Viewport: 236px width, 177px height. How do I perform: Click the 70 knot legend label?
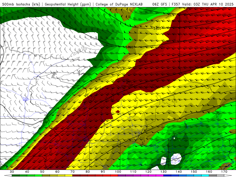tap(73, 172)
